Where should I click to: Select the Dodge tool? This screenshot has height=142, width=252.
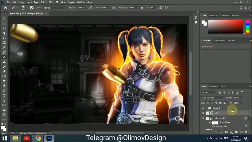[4, 86]
